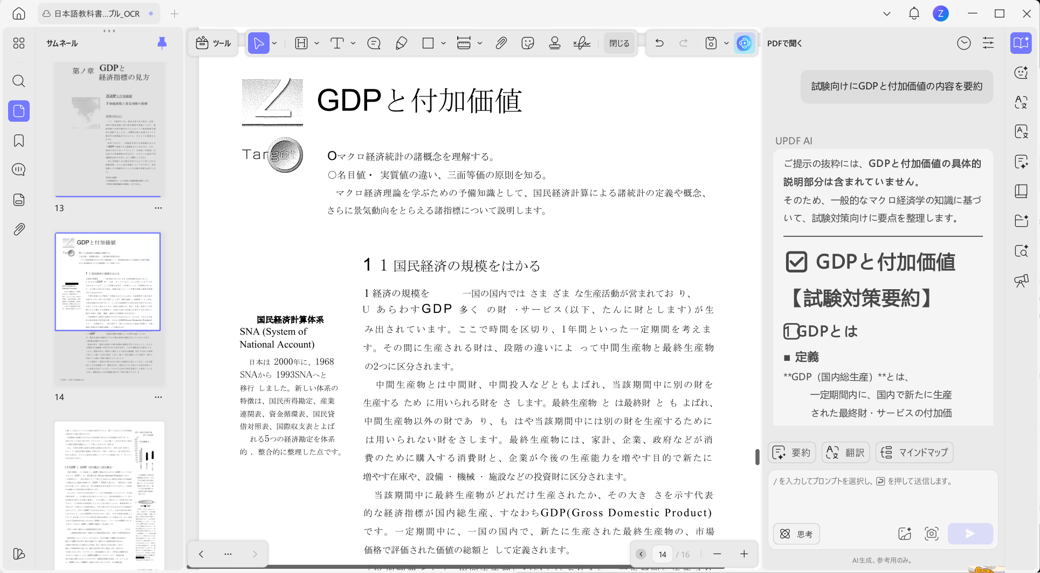Open the shape tool dropdown
The image size is (1040, 573).
point(442,43)
